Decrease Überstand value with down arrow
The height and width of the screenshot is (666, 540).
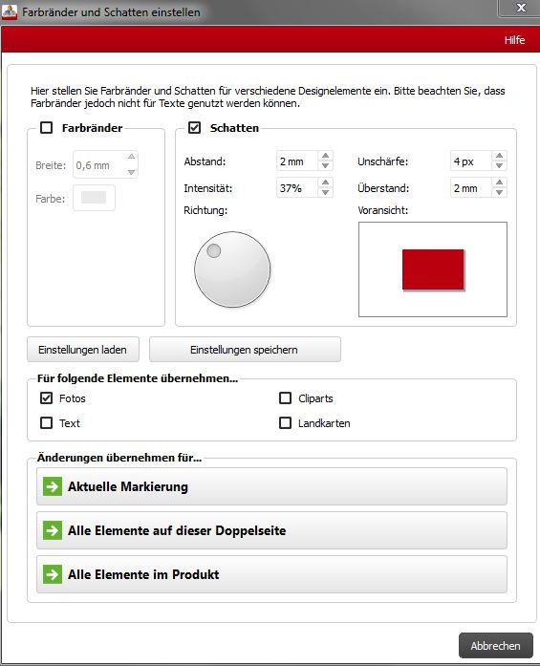500,192
